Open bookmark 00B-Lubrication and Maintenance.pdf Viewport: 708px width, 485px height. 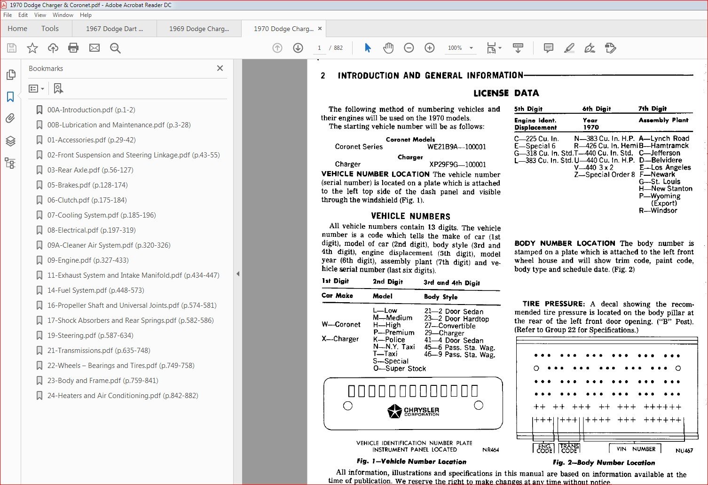[x=119, y=125]
